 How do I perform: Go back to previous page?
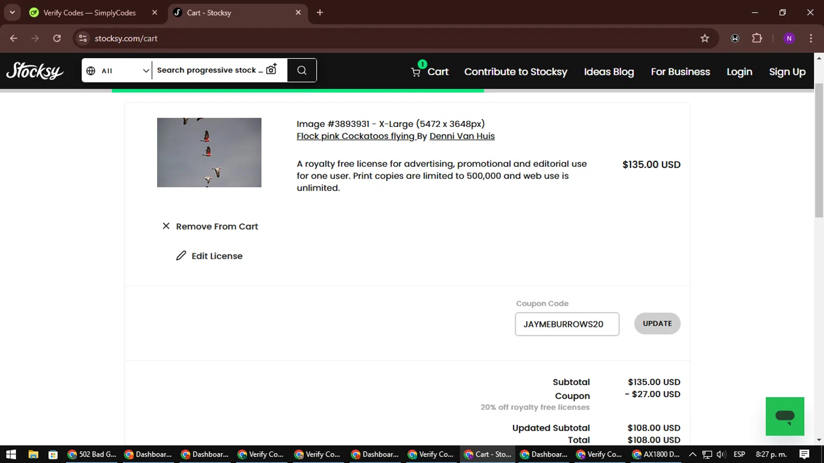click(x=14, y=38)
